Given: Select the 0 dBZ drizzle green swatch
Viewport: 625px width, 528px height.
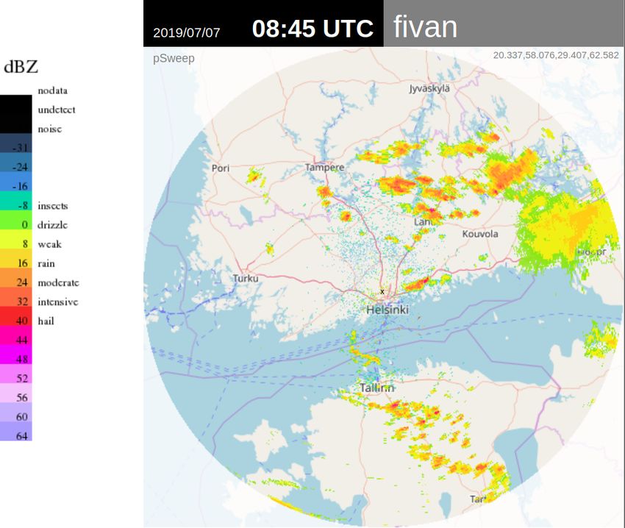Looking at the screenshot, I should pos(16,220).
